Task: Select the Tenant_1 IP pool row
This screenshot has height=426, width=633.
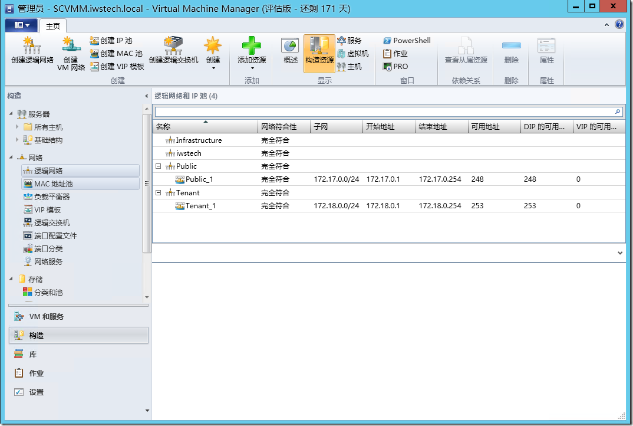Action: coord(389,206)
